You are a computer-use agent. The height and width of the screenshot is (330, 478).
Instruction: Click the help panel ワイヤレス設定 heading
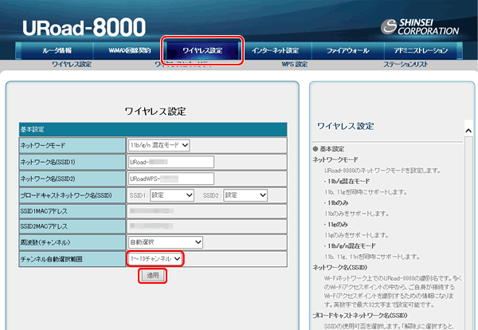coord(346,126)
